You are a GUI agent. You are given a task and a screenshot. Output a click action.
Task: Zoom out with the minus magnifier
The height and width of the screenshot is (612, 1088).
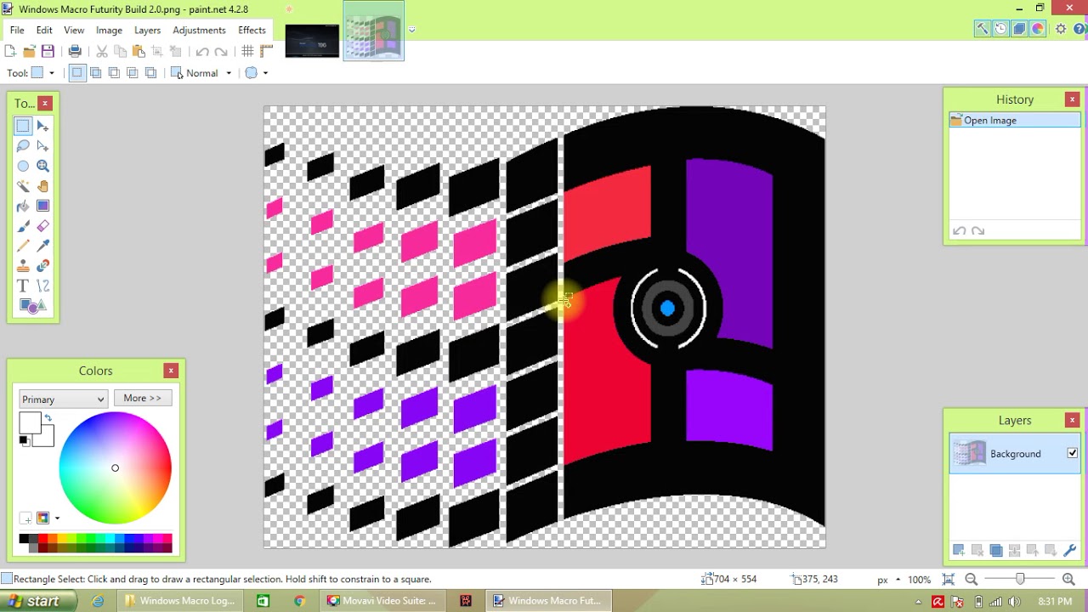pos(972,579)
